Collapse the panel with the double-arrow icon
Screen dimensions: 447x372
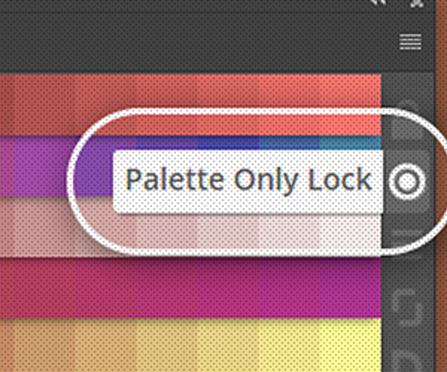point(379,3)
